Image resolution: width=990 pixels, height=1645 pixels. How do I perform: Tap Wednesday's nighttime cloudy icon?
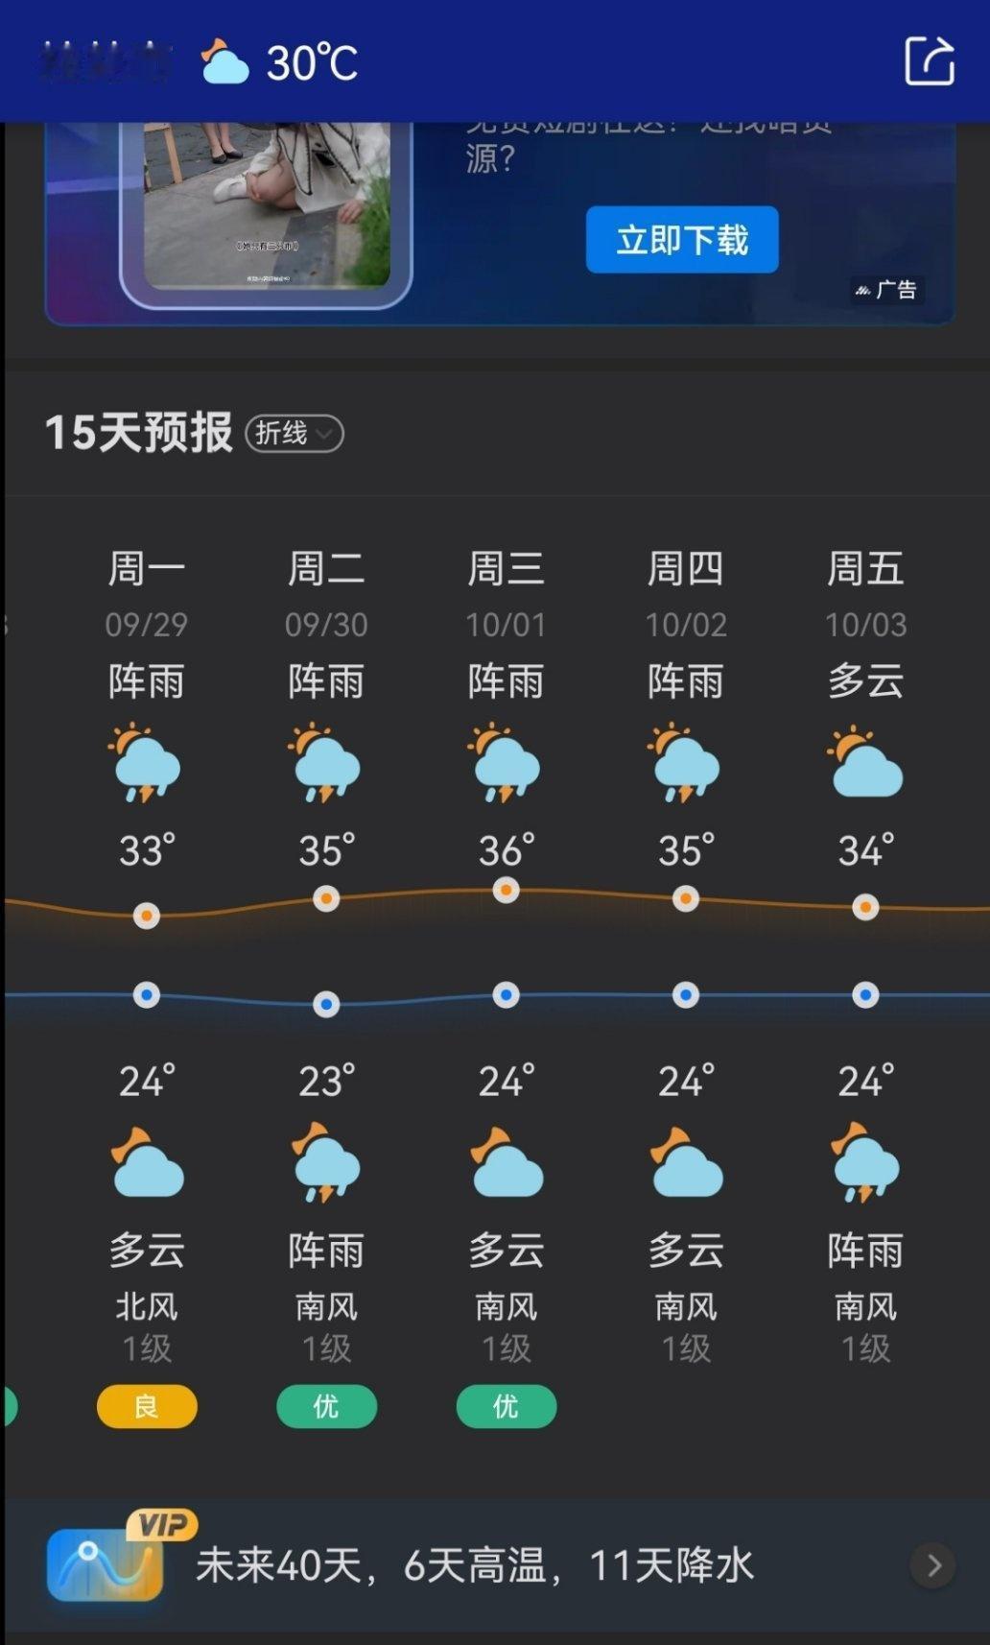pos(507,1163)
